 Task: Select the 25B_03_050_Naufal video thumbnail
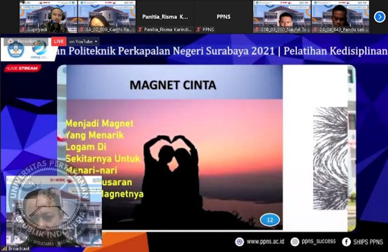pyautogui.click(x=282, y=17)
